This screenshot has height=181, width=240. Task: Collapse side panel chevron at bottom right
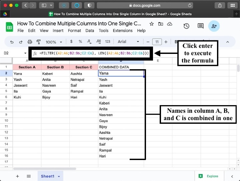coord(232,176)
